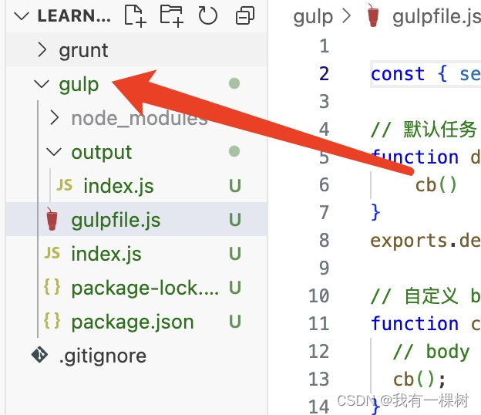481x415 pixels.
Task: Click the 'function' keyword on line 11
Action: pos(415,323)
